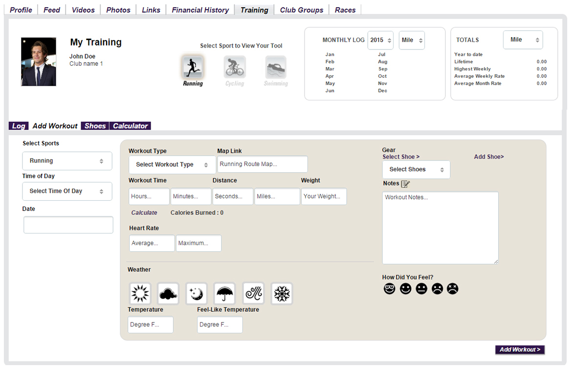
Task: Click the Calculate calories link
Action: click(144, 213)
